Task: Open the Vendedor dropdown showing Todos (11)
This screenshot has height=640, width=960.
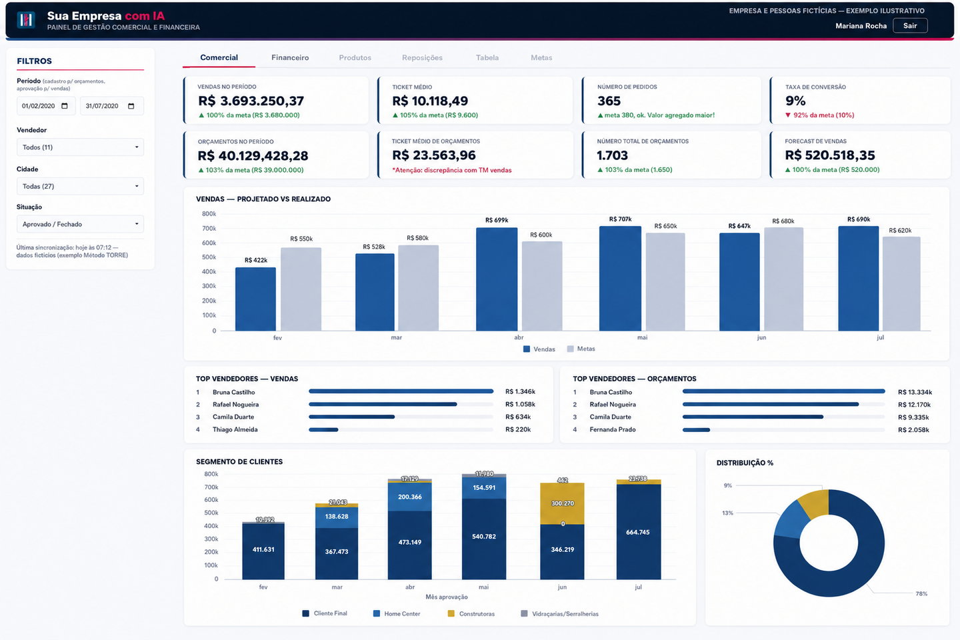Action: tap(80, 147)
